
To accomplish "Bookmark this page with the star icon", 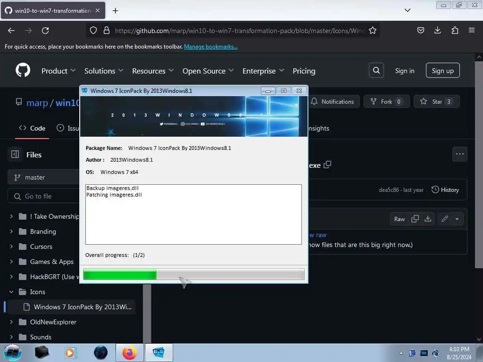I will coord(373,30).
